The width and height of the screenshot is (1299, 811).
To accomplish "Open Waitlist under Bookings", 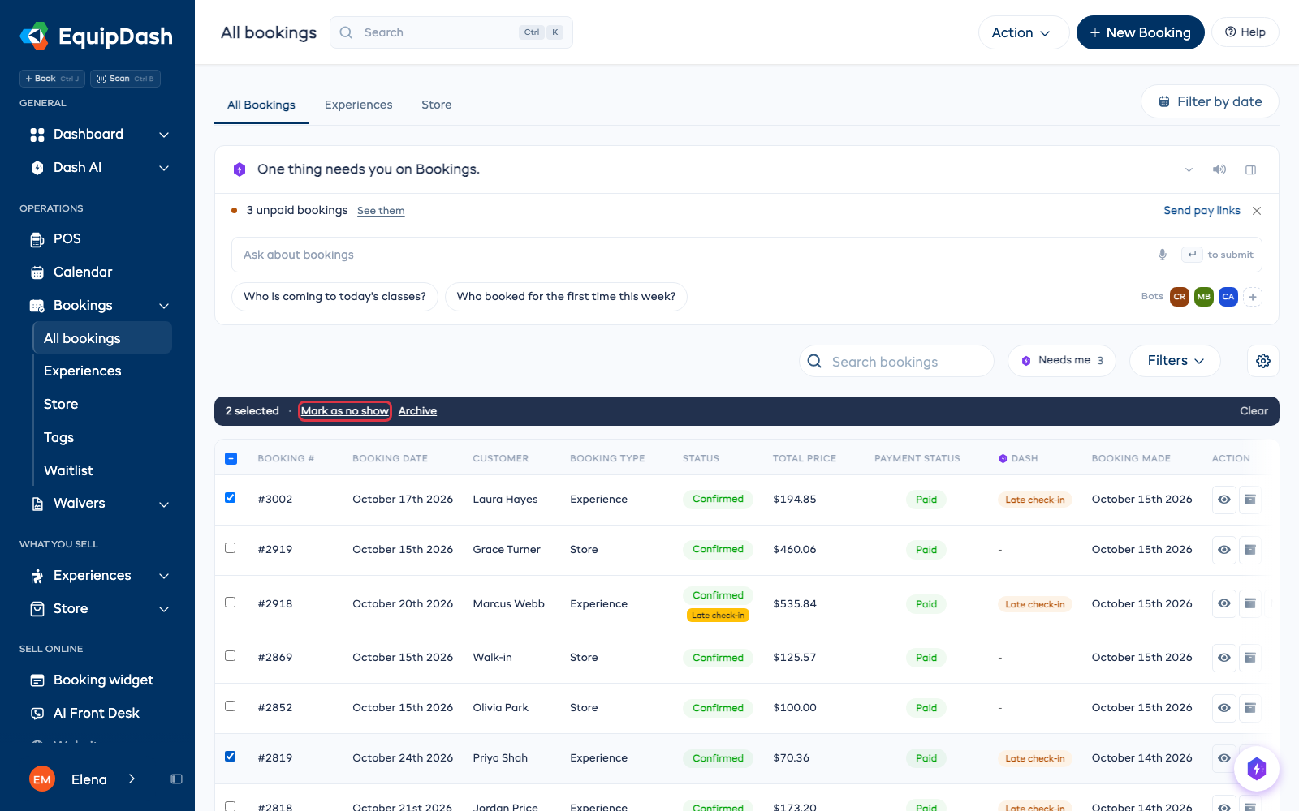I will [x=68, y=471].
